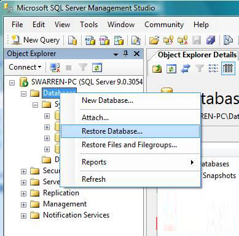Toggle auto-hide pin on Object Explorer
Image resolution: width=239 pixels, height=236 pixels.
click(126, 54)
